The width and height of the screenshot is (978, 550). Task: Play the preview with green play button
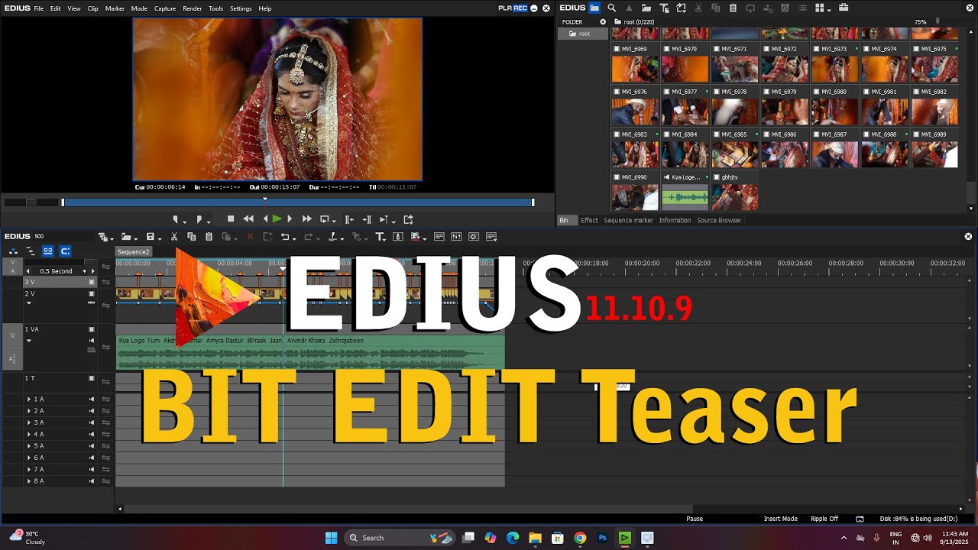[x=277, y=219]
